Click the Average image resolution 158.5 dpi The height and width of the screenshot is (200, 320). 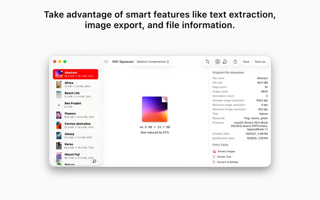[262, 100]
